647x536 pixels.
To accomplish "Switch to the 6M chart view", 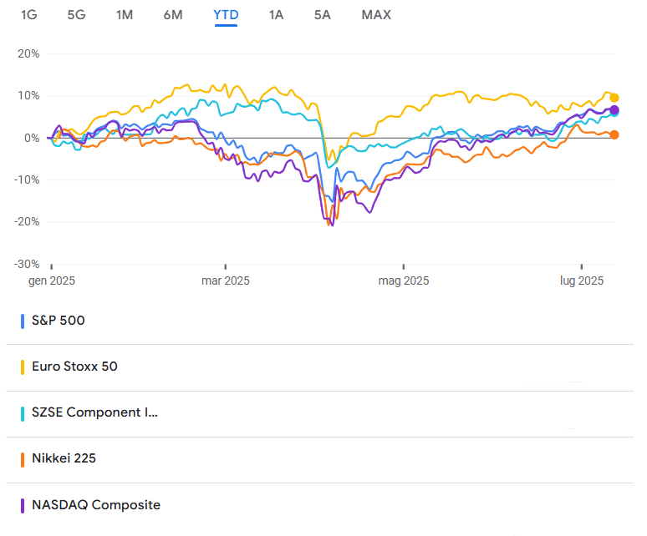I will pos(173,15).
